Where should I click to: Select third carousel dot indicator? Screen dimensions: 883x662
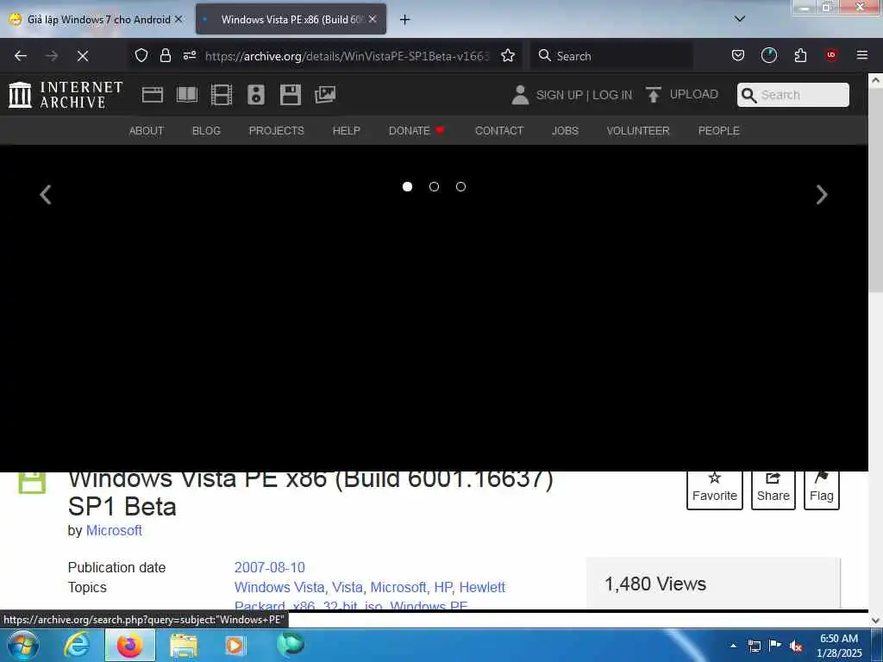460,186
